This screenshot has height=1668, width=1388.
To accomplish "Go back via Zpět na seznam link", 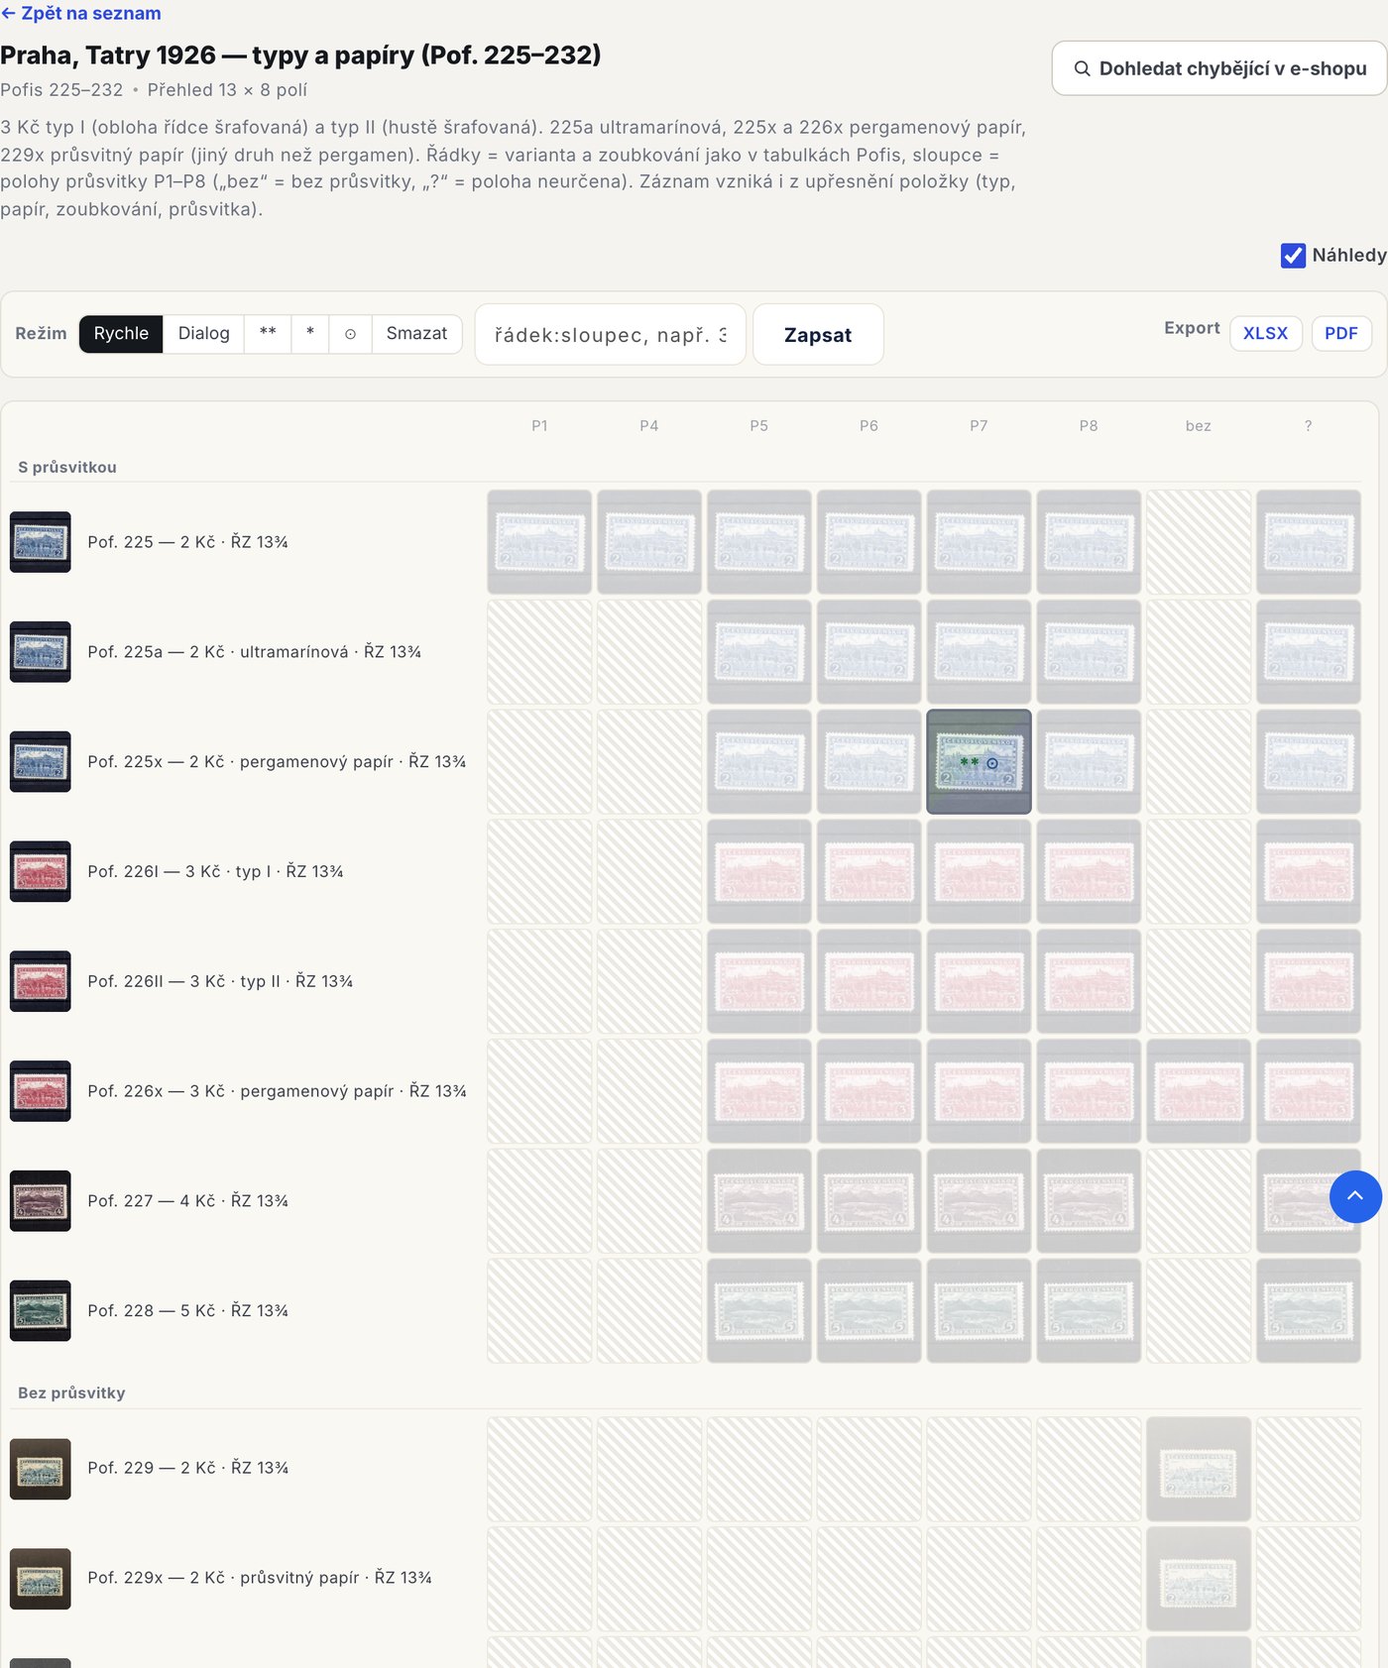I will (x=80, y=14).
